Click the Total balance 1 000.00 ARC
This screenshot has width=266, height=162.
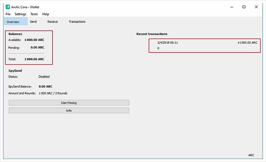click(34, 59)
